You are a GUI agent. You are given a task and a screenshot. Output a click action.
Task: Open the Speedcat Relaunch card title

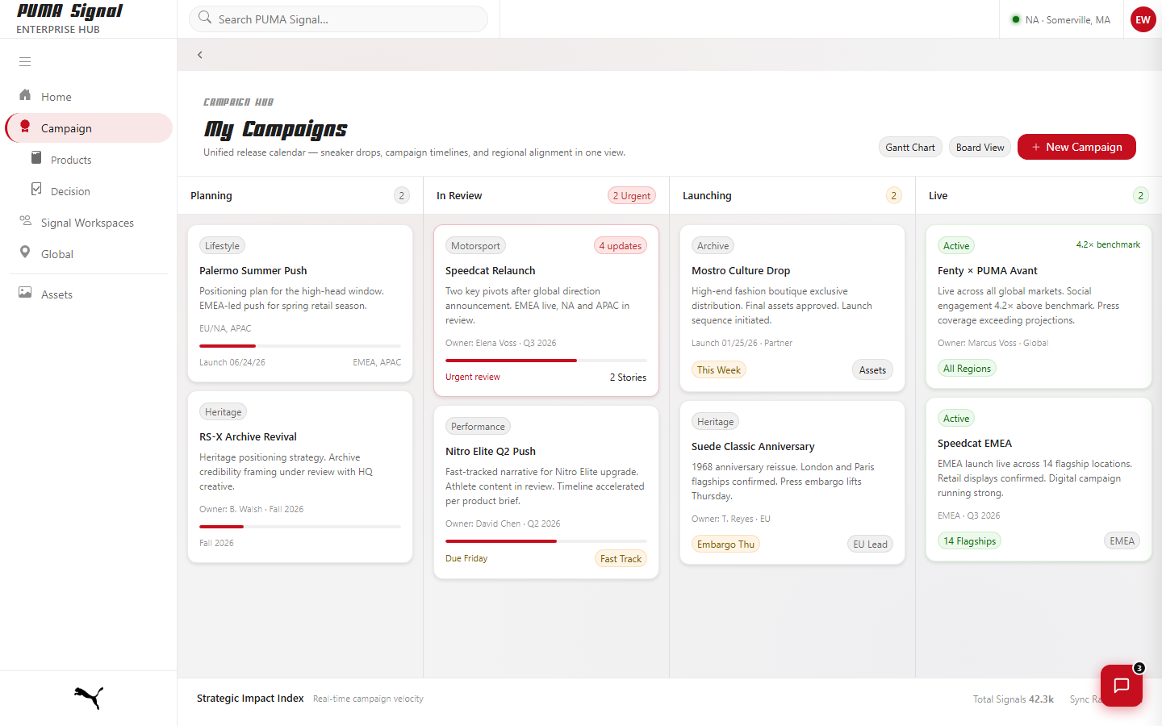click(x=490, y=270)
